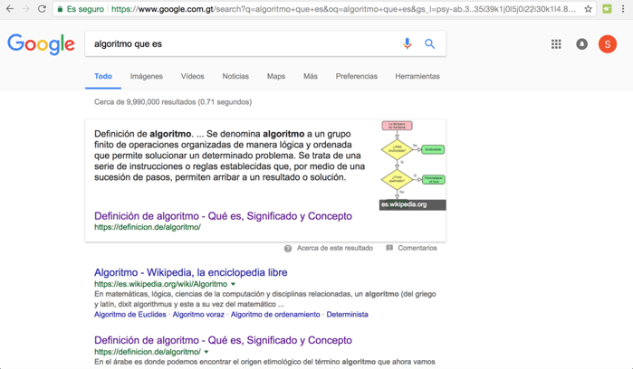Screen dimensions: 633x369
Task: Bookmark the page with the star icon
Action: (589, 9)
